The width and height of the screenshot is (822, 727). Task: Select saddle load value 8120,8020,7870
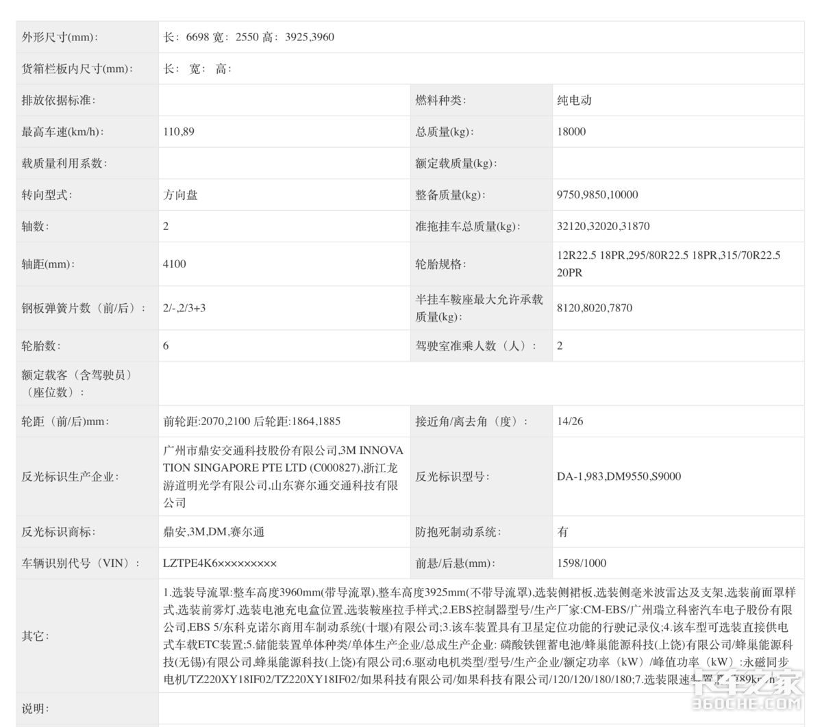click(x=595, y=308)
